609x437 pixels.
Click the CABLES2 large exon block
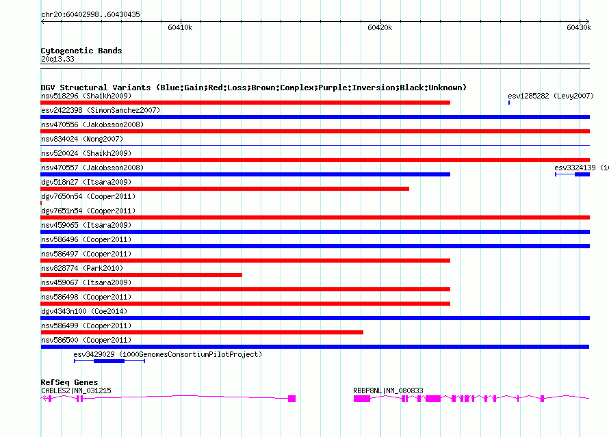(x=291, y=399)
